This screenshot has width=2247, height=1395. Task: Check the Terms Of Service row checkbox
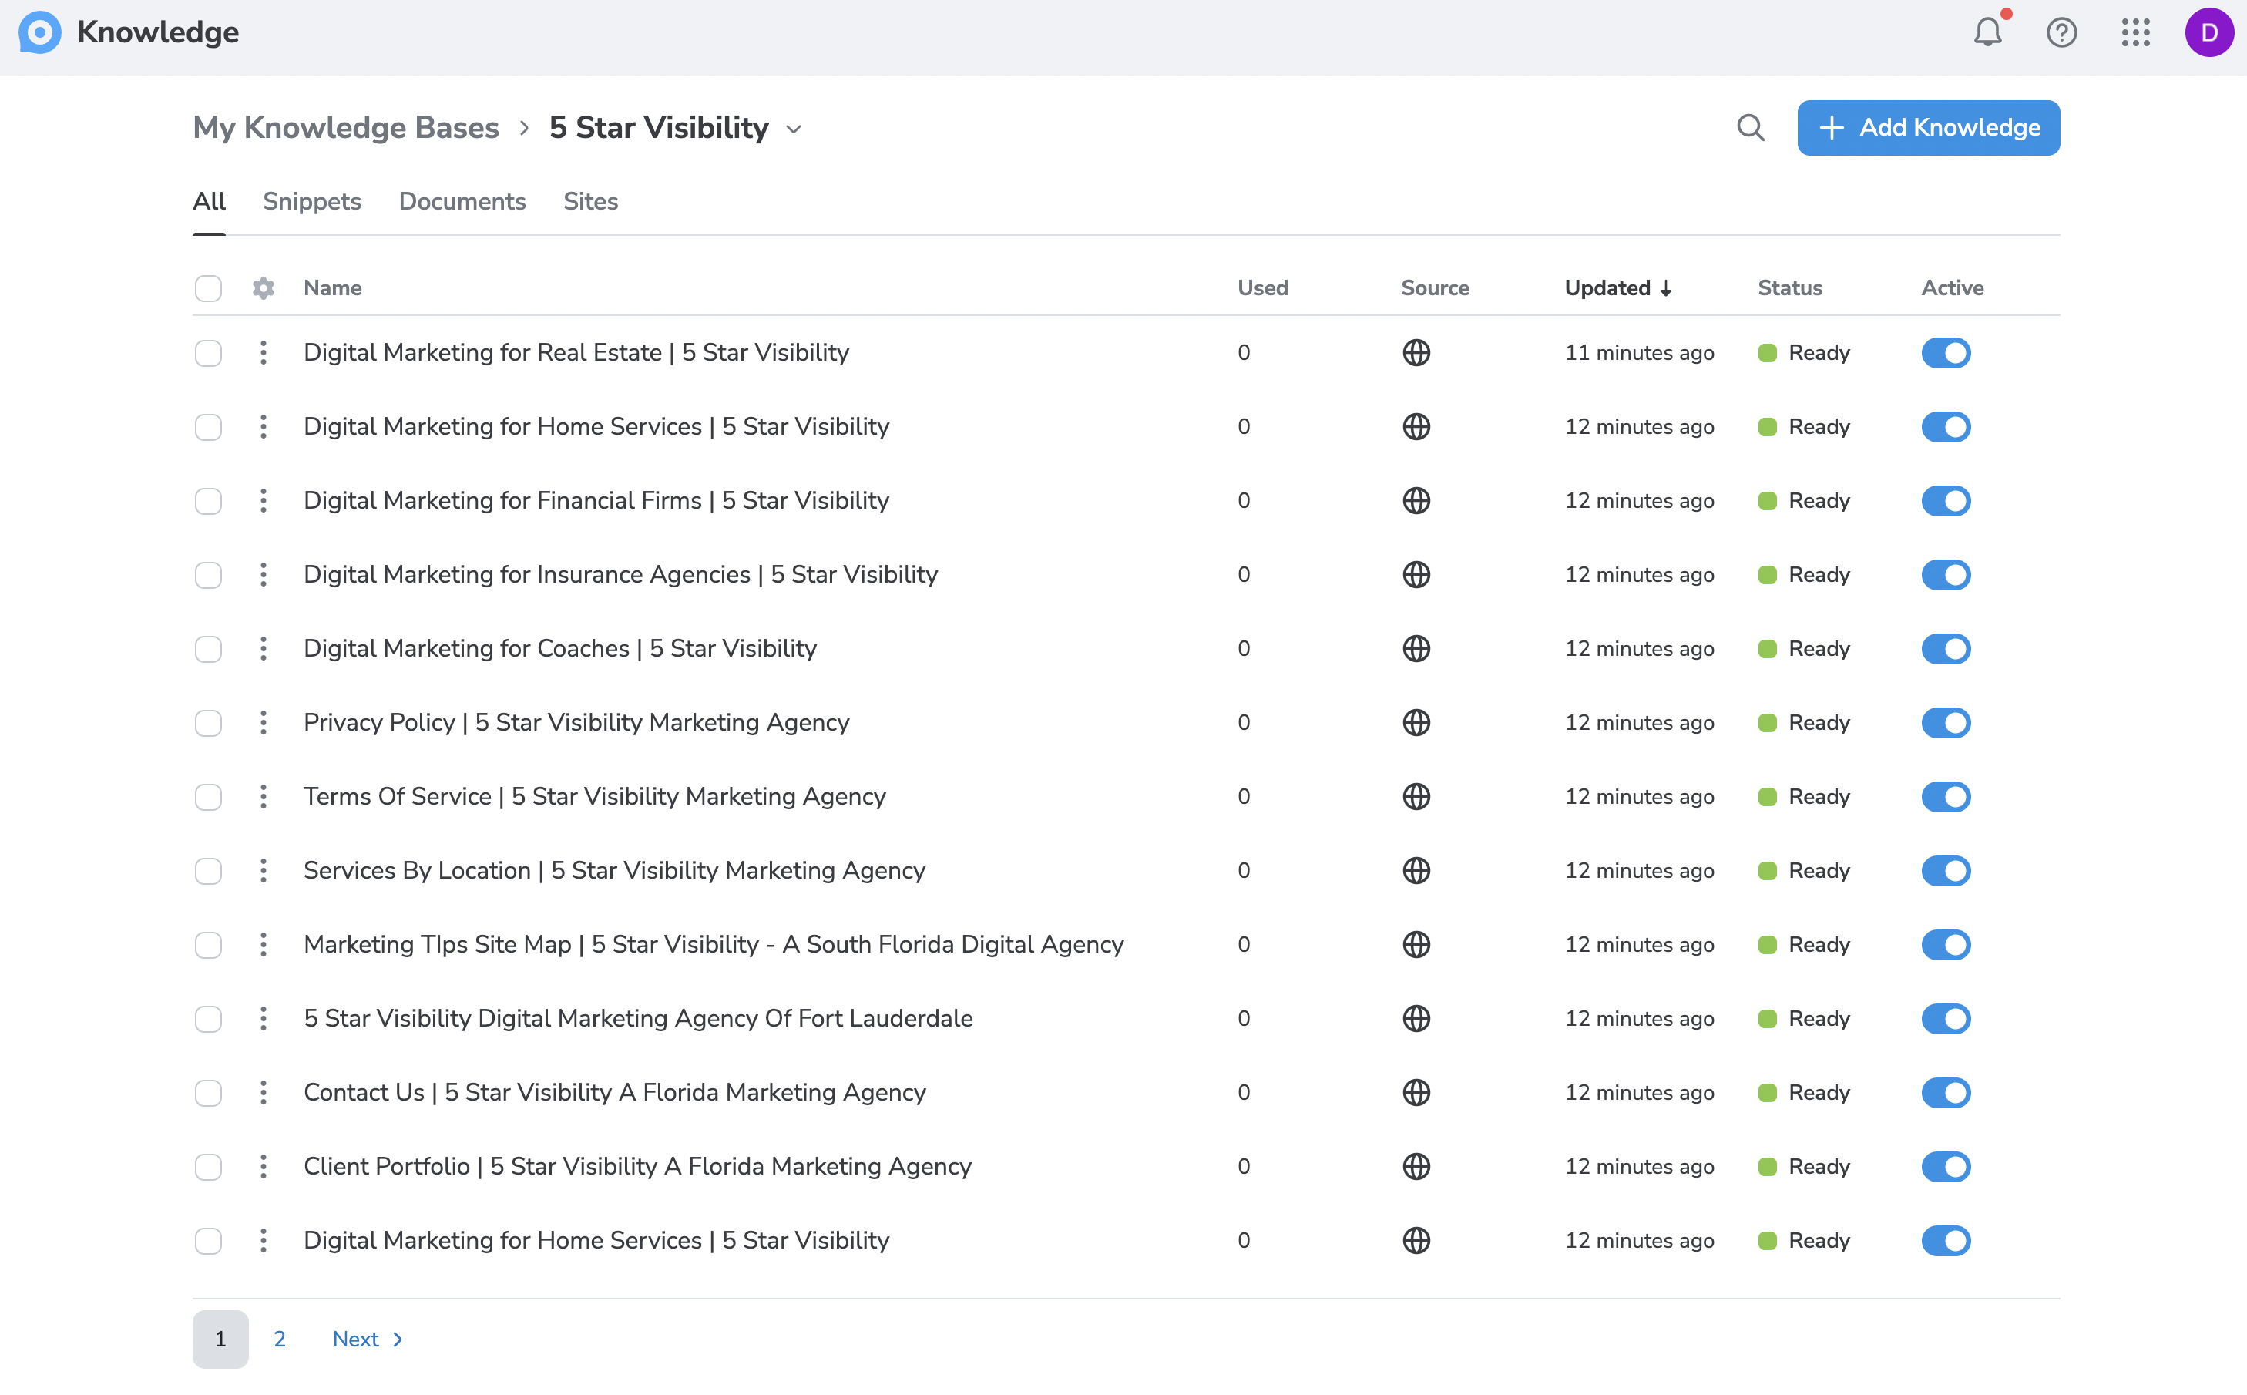coord(209,796)
